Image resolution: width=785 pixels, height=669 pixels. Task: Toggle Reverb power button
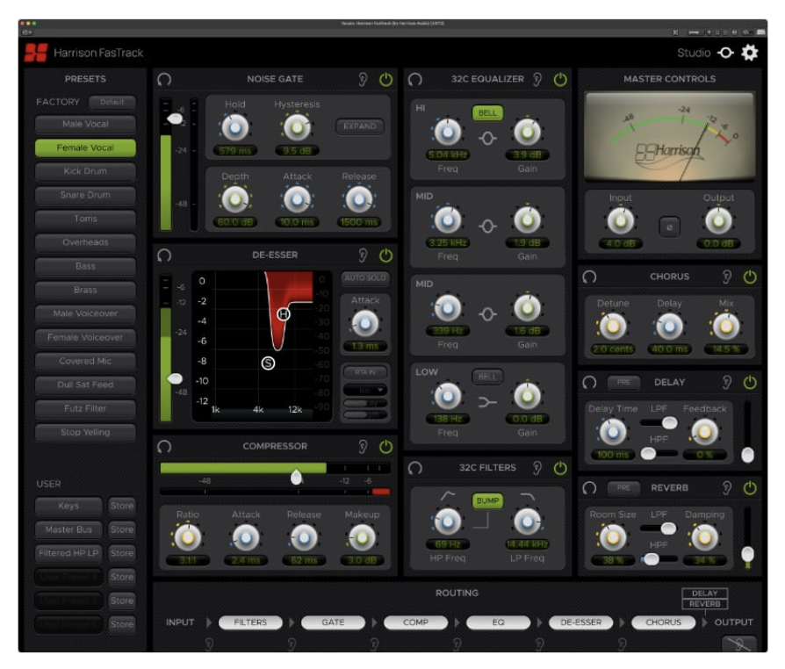tap(750, 488)
